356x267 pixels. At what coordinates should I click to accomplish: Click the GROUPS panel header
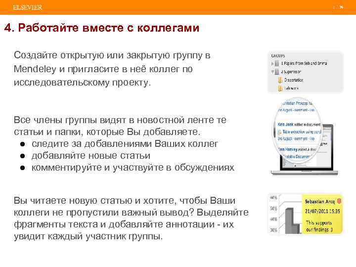[278, 55]
